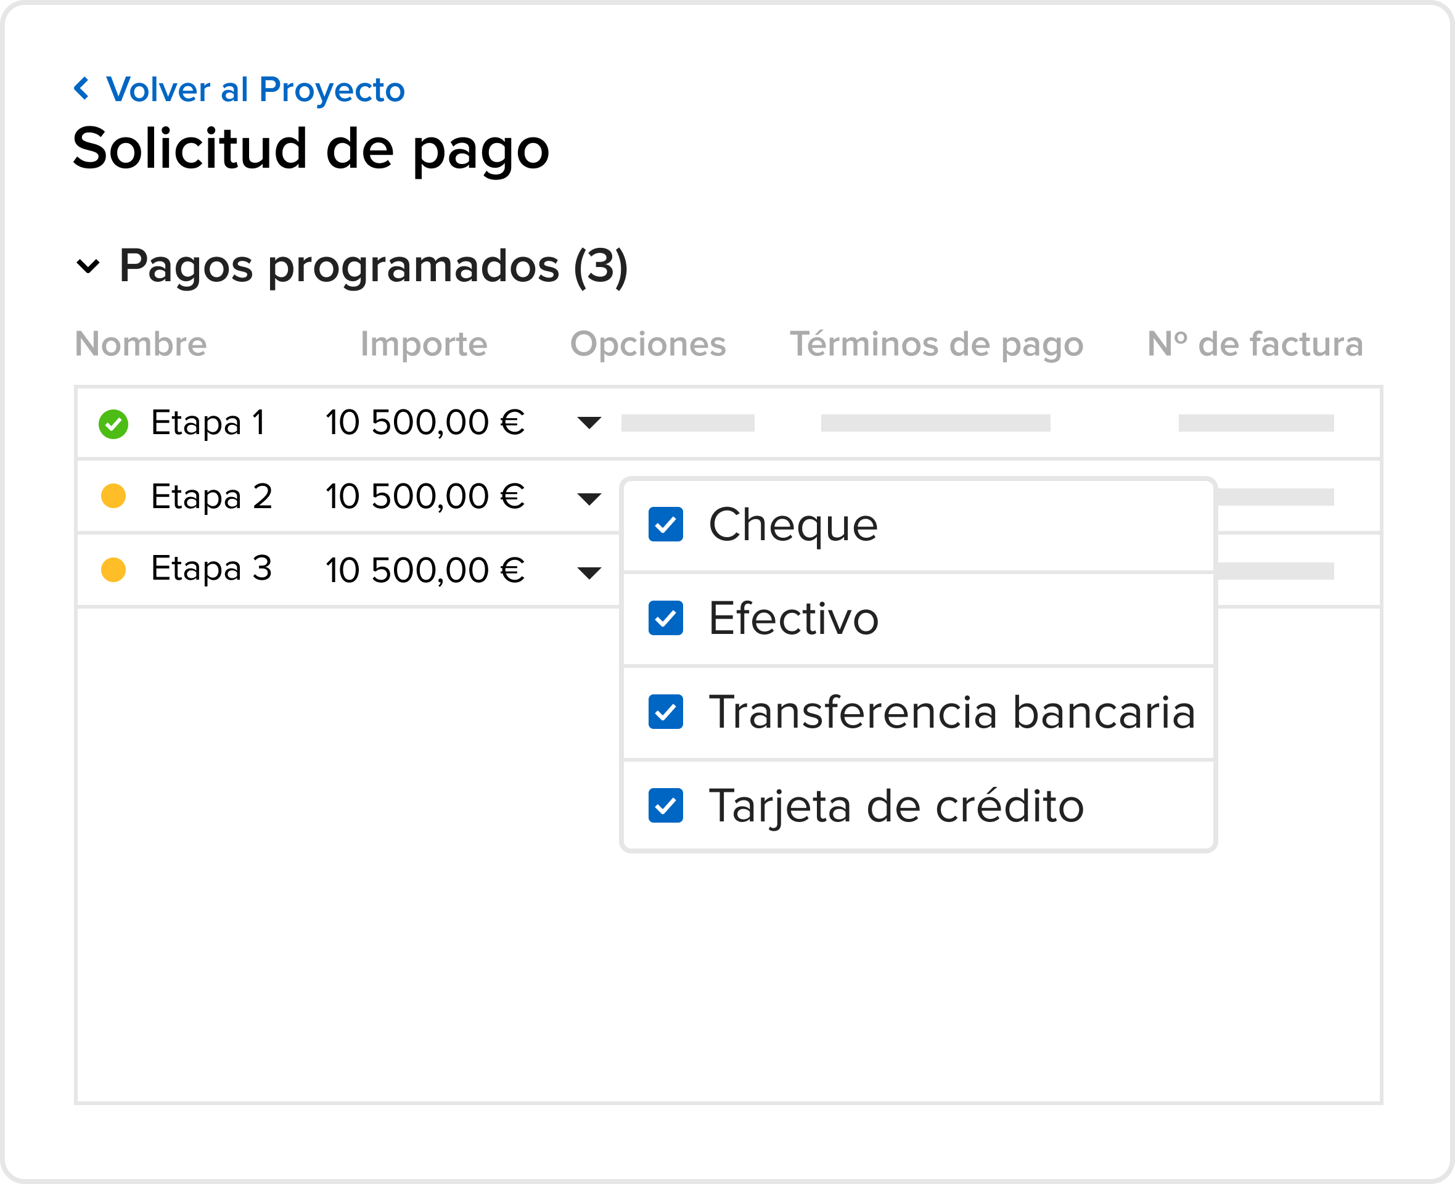This screenshot has width=1455, height=1184.
Task: Toggle the Efectivo checkbox
Action: (x=665, y=618)
